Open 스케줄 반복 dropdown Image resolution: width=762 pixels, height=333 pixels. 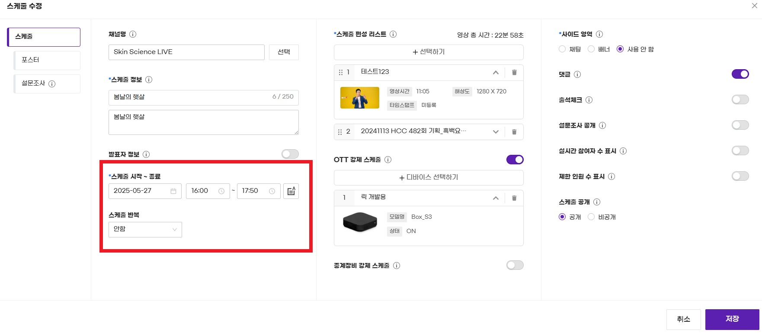[x=145, y=230]
